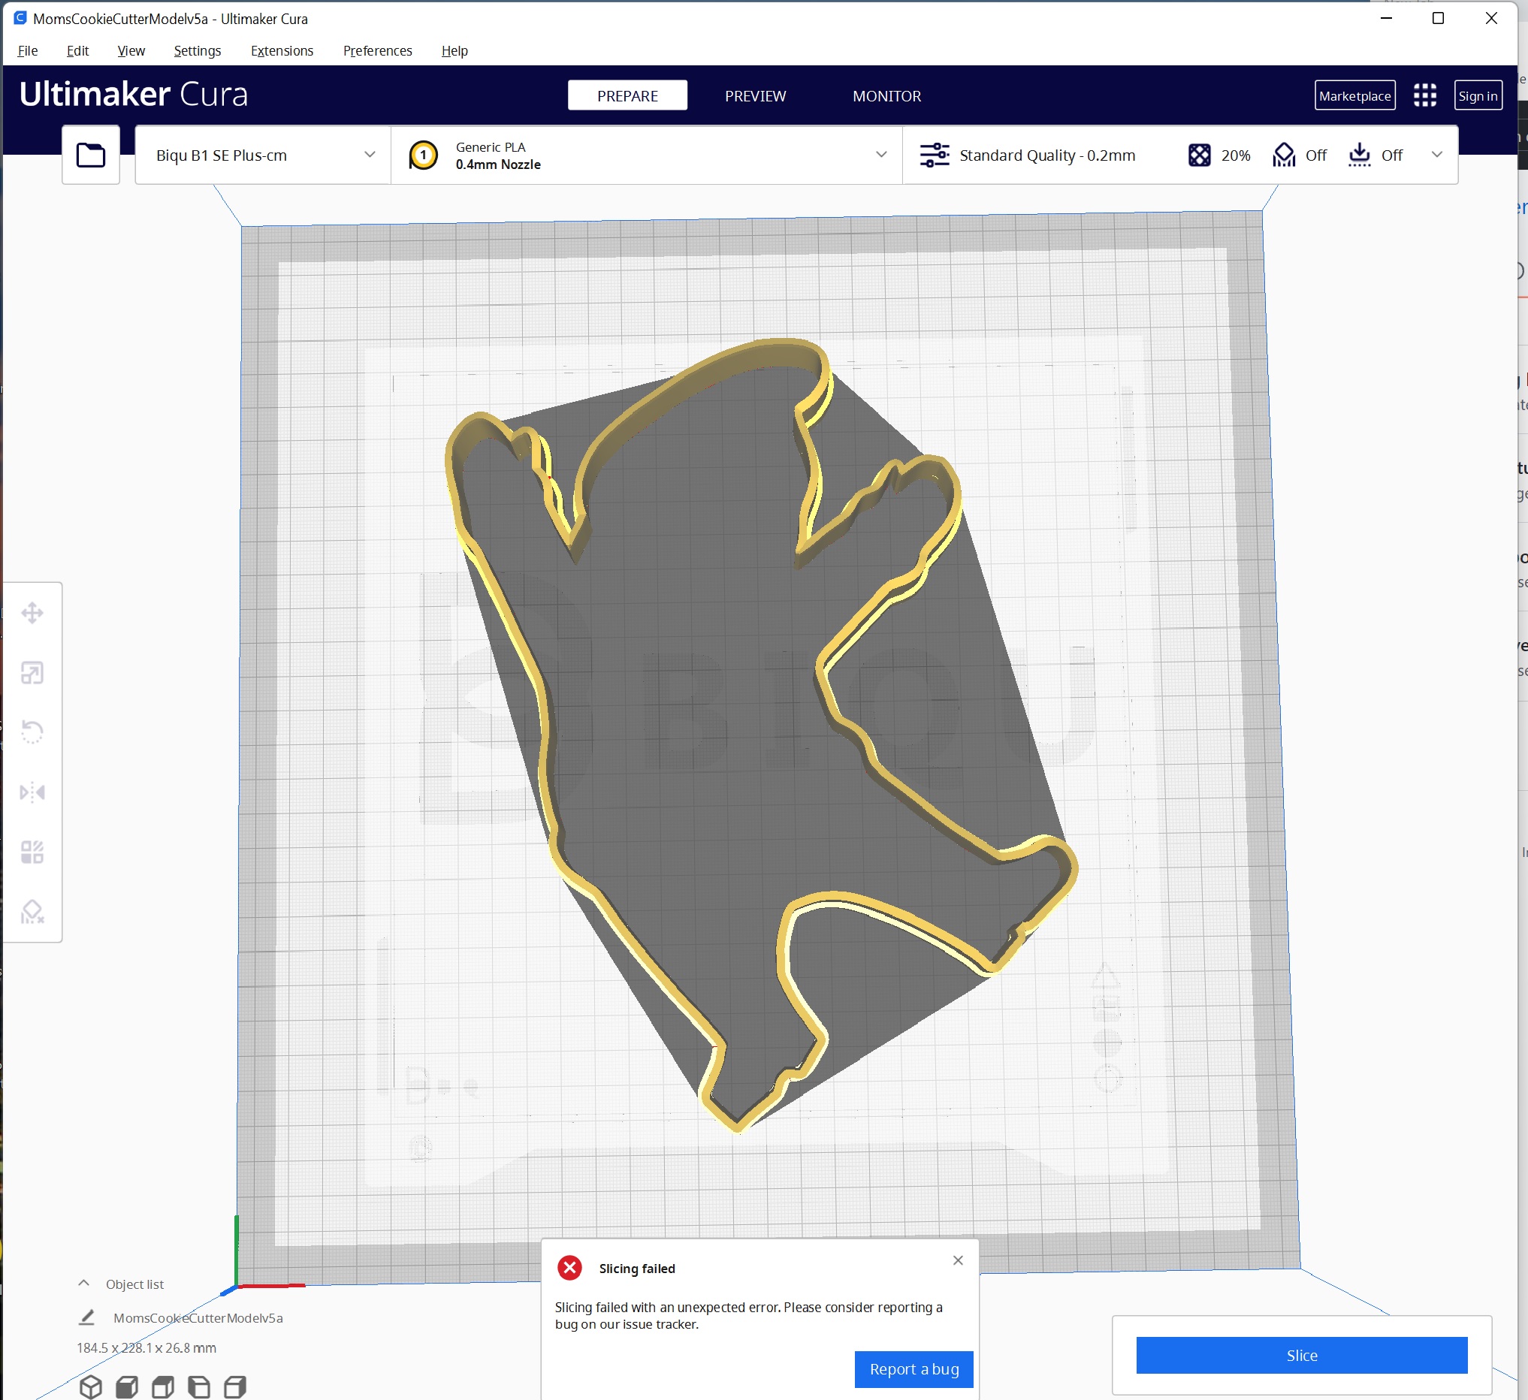Switch to Front view

pyautogui.click(x=126, y=1386)
